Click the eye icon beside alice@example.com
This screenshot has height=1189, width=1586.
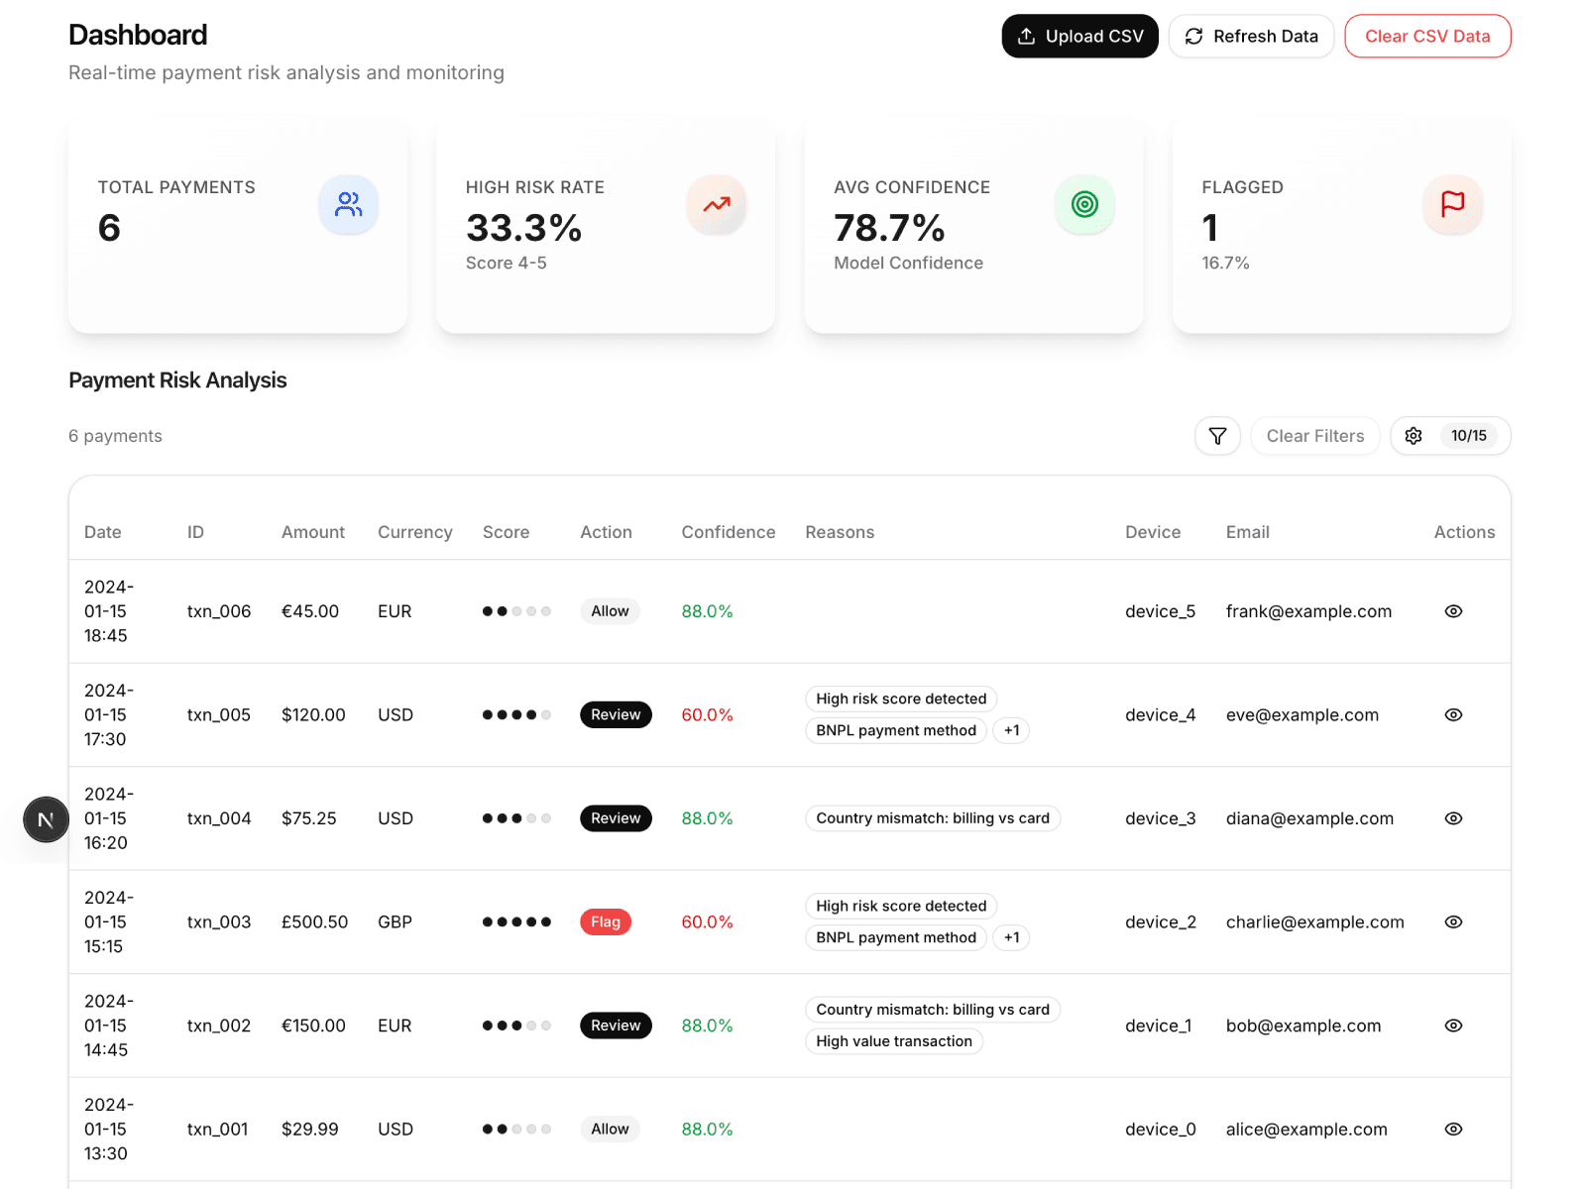click(1453, 1129)
